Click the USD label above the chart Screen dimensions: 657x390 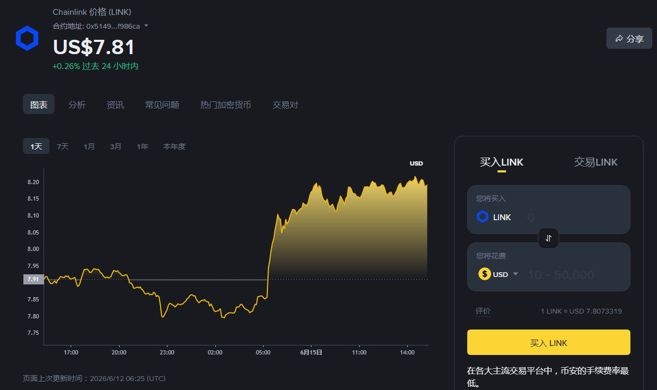point(416,163)
